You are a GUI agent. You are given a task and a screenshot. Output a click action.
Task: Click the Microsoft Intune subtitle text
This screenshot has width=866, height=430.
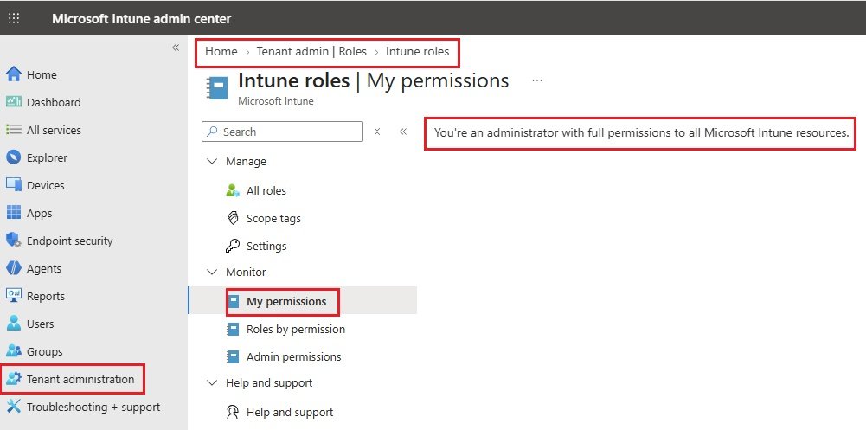tap(276, 101)
